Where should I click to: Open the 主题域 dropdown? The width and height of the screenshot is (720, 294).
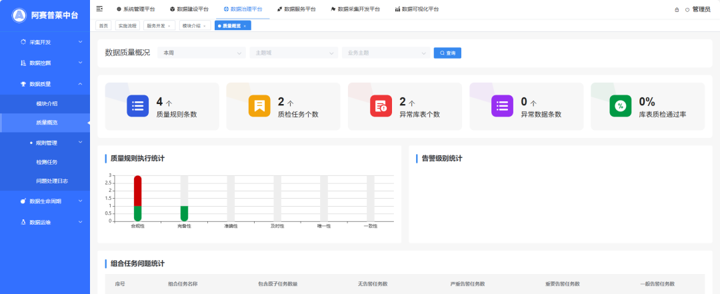click(293, 53)
